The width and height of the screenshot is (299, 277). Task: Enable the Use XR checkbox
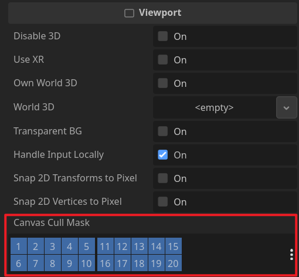tap(162, 60)
